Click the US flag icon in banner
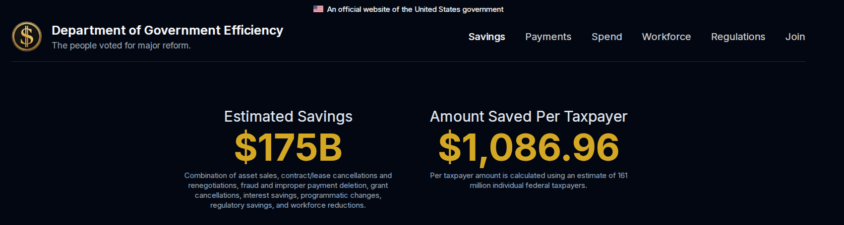 click(318, 9)
